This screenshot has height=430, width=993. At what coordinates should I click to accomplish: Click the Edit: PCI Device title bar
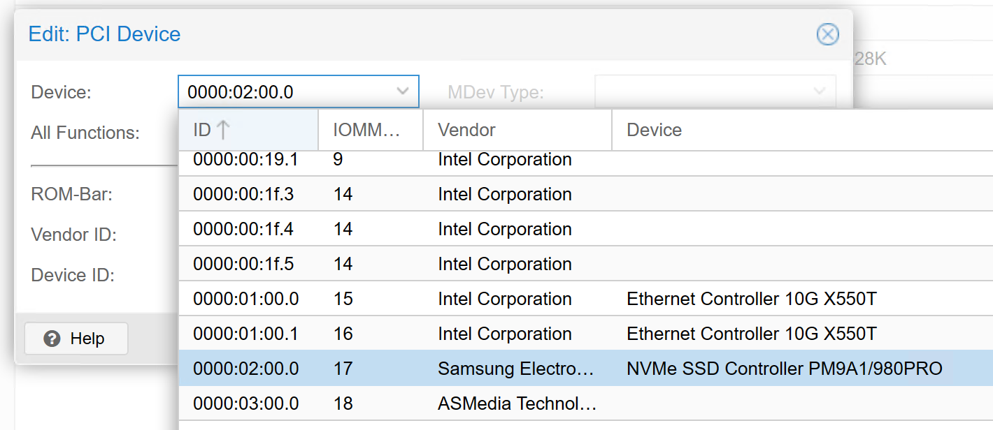(x=420, y=34)
